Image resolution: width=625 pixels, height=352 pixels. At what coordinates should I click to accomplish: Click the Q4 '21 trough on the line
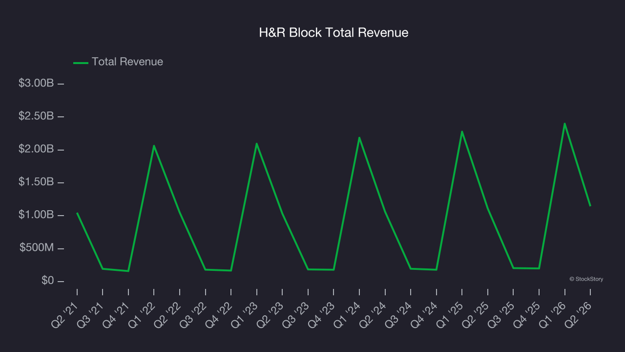pyautogui.click(x=128, y=271)
